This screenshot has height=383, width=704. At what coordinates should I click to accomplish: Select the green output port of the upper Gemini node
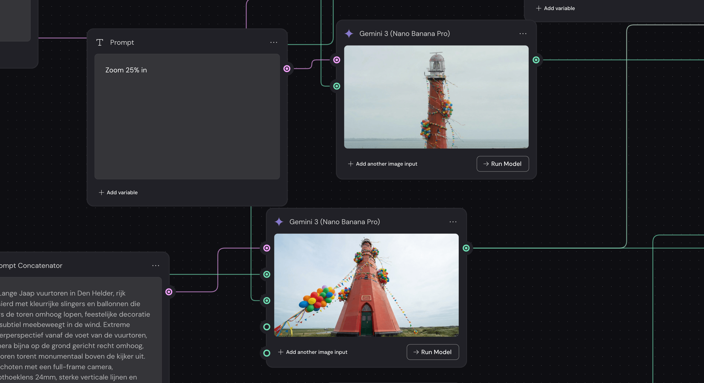point(536,60)
